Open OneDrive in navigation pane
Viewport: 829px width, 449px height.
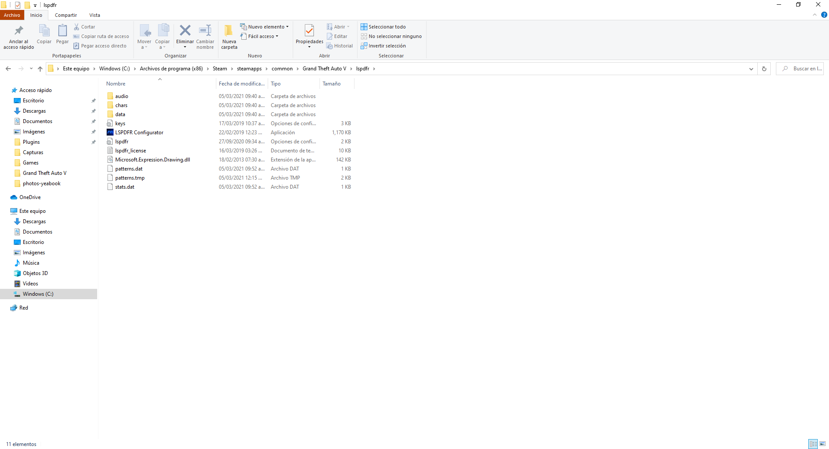tap(30, 197)
